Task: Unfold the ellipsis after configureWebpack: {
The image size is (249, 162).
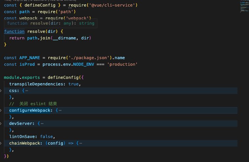Action: point(60,110)
